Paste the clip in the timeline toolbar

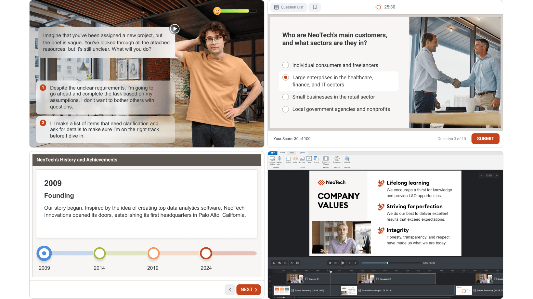[285, 263]
